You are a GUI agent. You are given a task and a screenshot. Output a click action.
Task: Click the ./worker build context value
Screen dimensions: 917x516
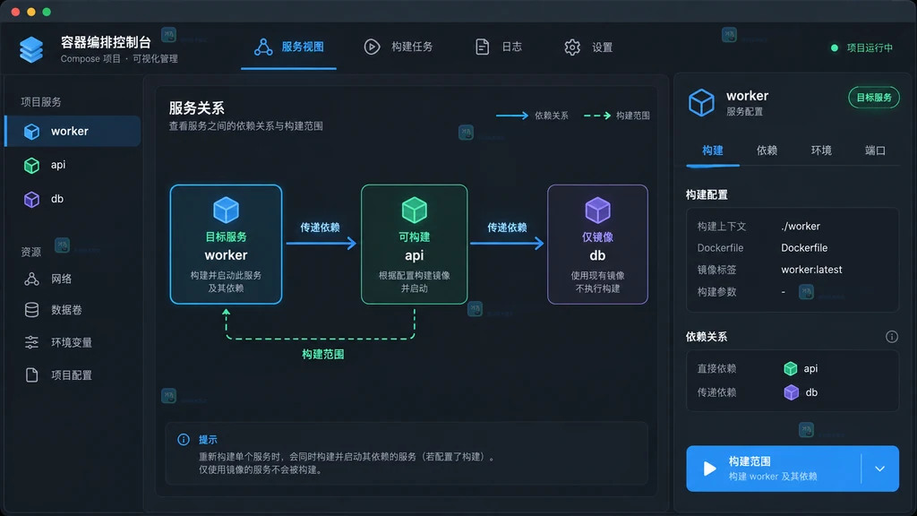click(x=801, y=227)
